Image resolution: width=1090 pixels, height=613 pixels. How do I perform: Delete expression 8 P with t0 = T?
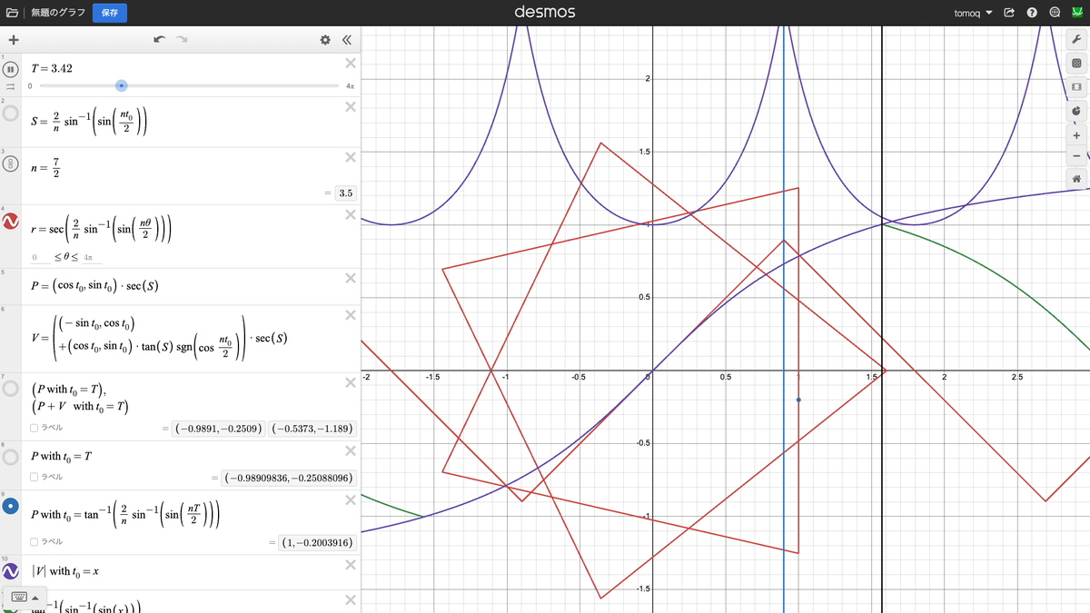[x=350, y=450]
